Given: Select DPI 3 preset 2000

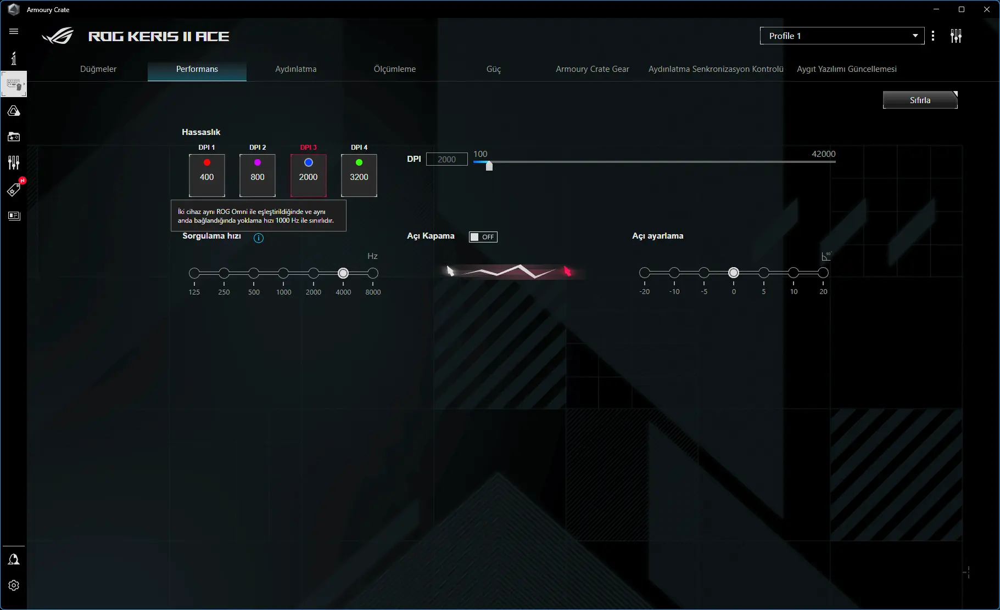Looking at the screenshot, I should point(309,176).
